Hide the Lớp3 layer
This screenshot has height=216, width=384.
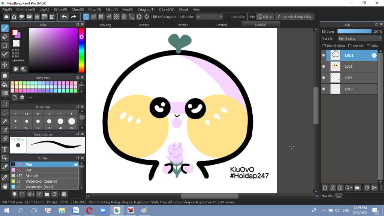pos(324,89)
